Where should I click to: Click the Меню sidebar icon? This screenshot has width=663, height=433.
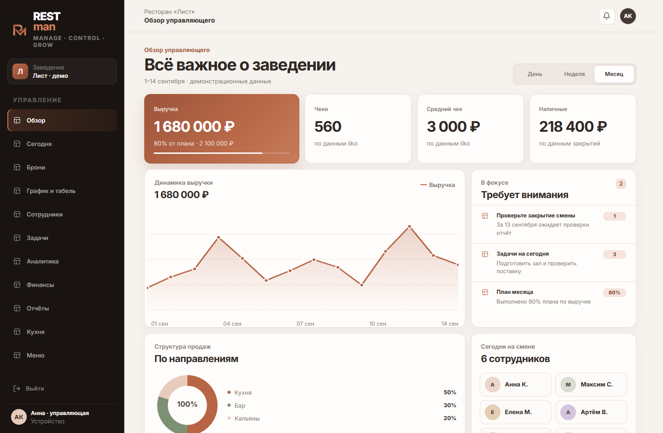point(17,355)
